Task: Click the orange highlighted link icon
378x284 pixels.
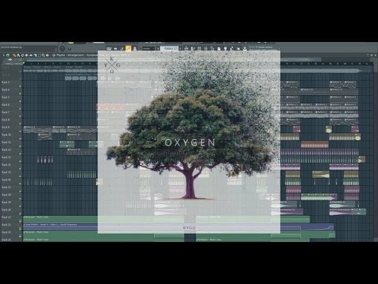Action: (128, 49)
